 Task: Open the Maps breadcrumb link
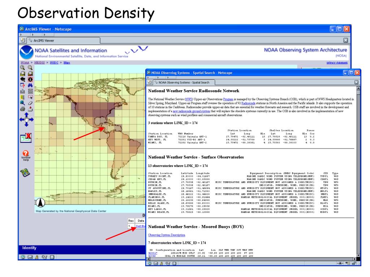point(67,62)
